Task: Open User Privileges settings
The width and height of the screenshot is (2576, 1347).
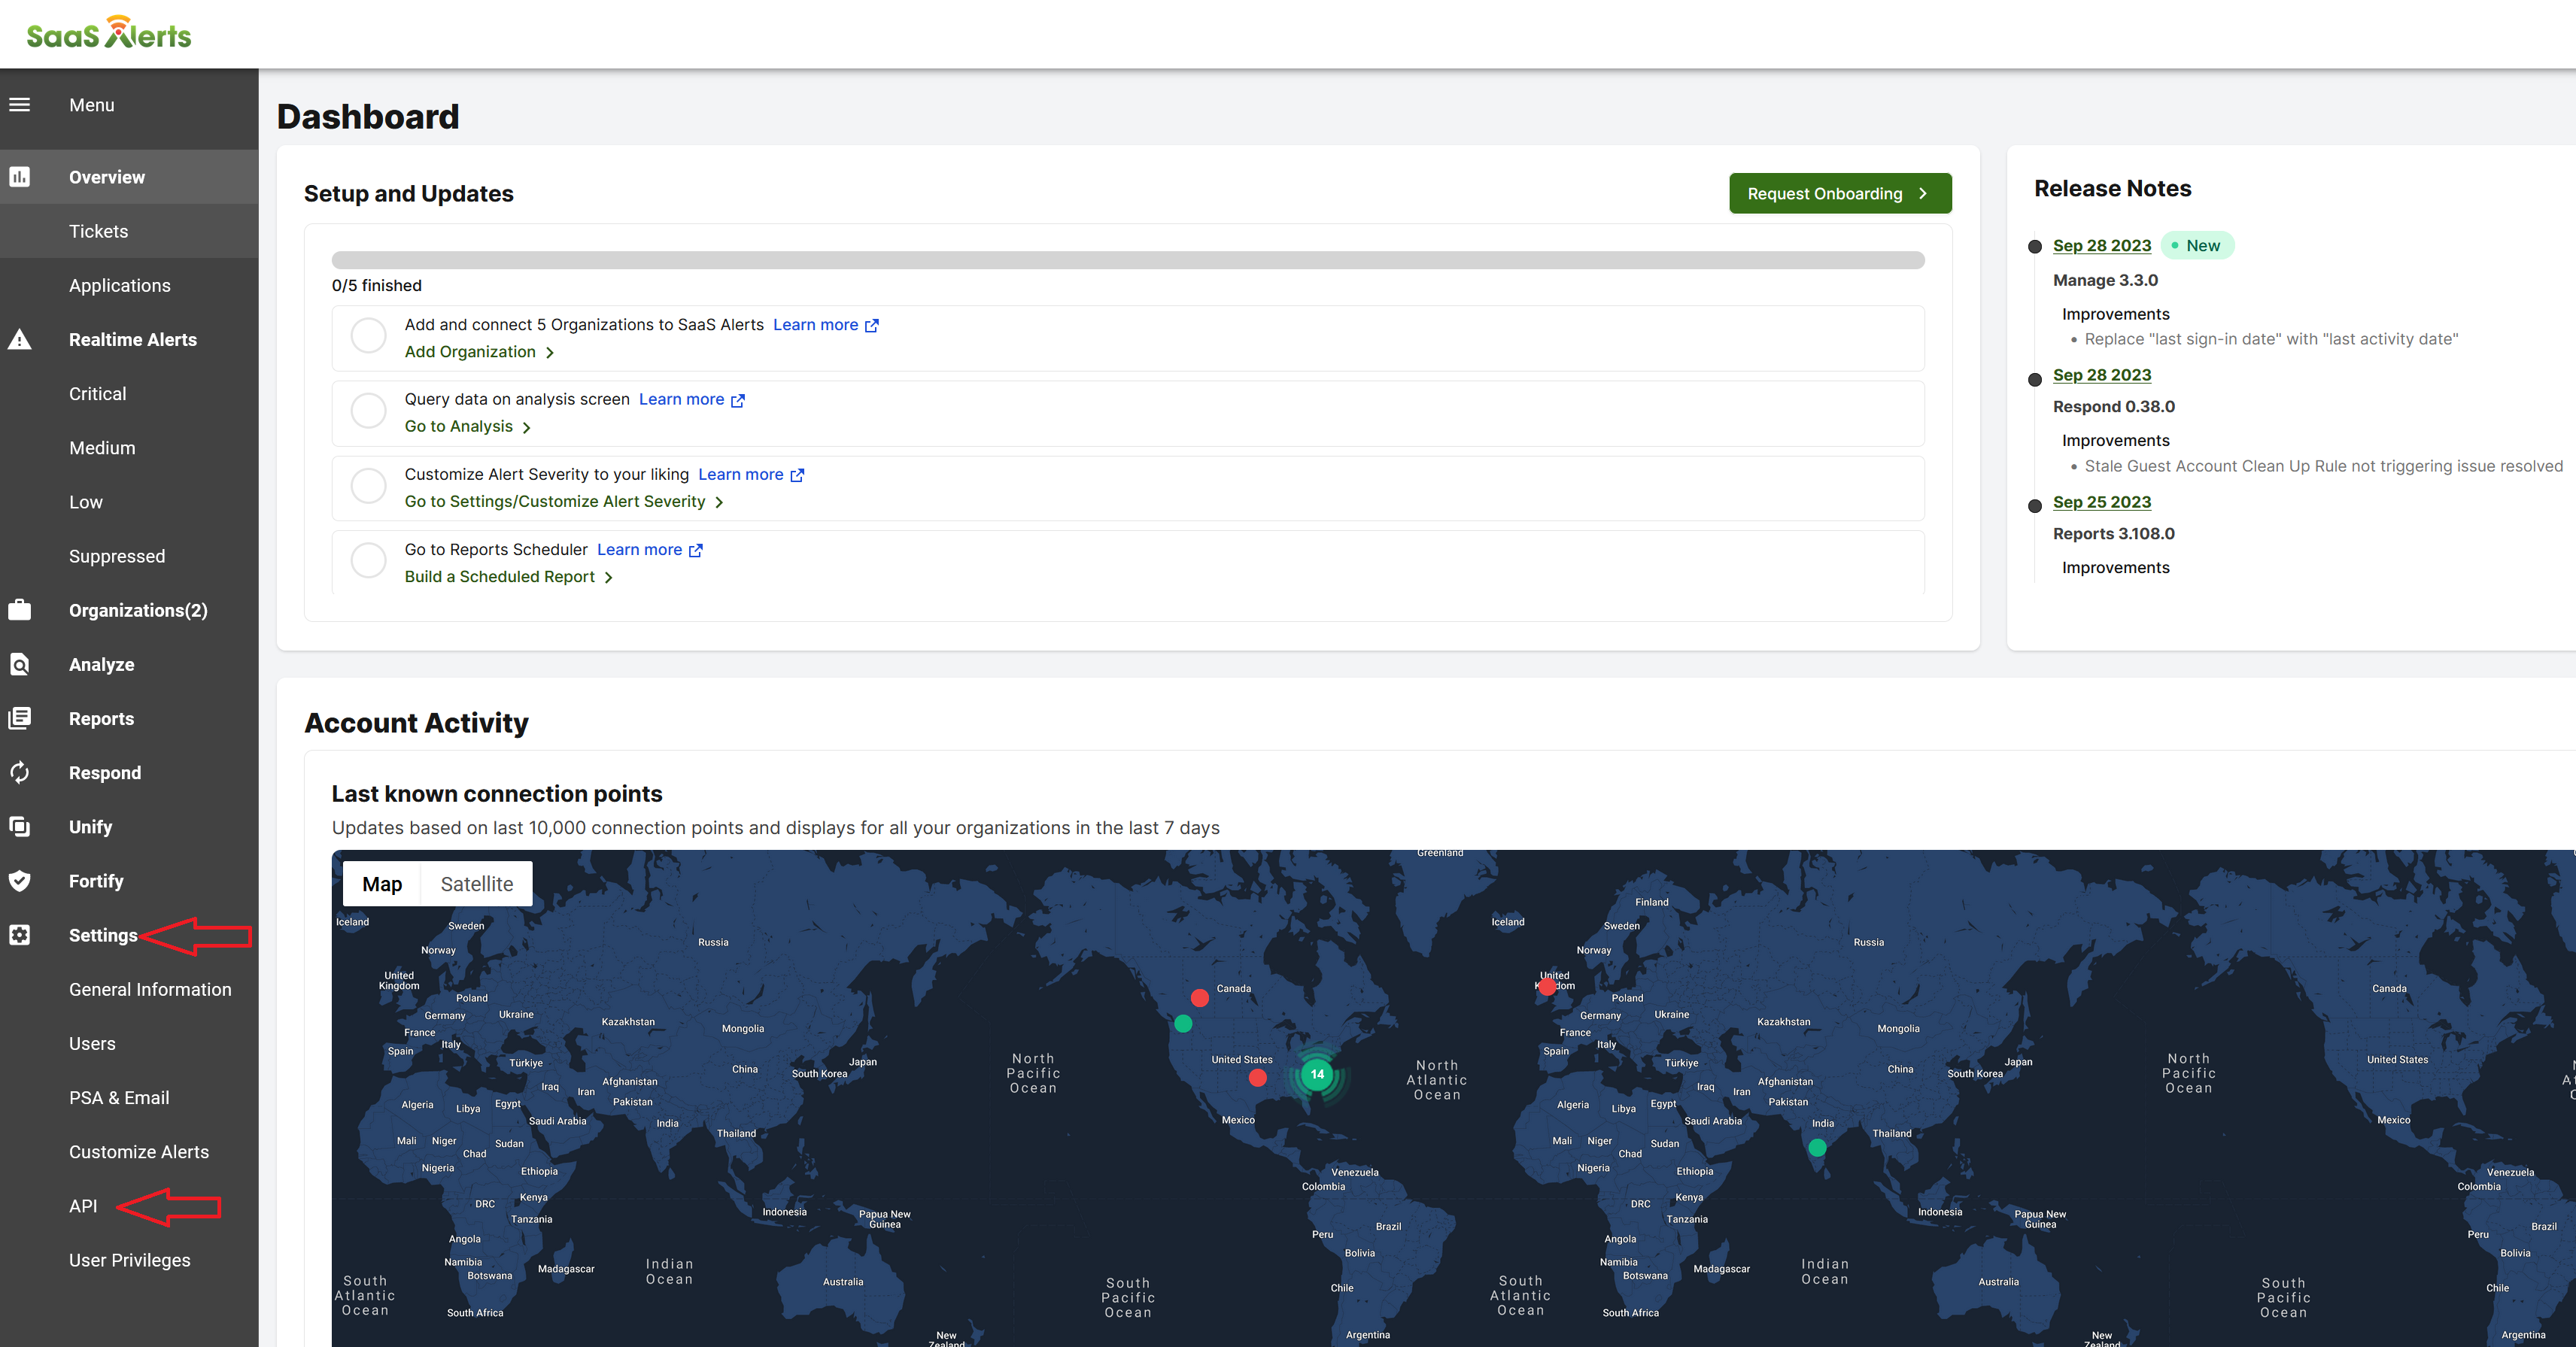Action: coord(130,1260)
